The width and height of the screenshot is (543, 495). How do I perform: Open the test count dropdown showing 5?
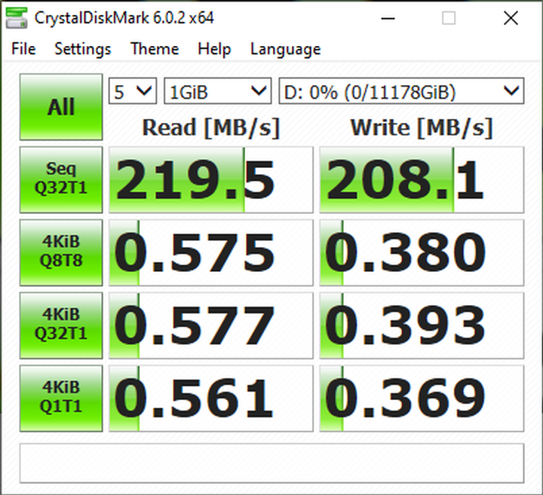(x=133, y=92)
